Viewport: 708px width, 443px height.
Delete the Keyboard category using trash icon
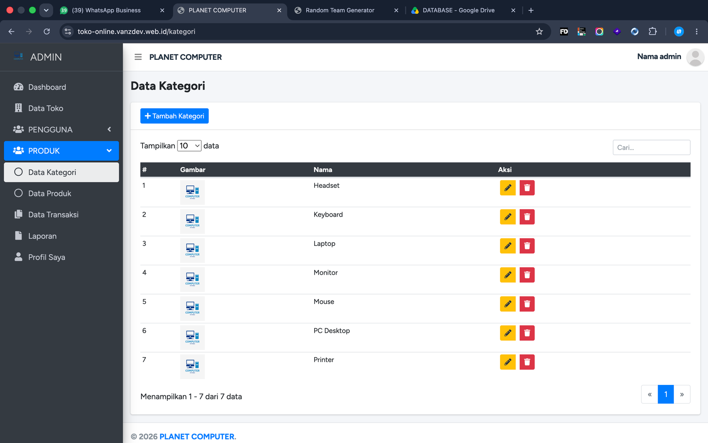click(527, 217)
